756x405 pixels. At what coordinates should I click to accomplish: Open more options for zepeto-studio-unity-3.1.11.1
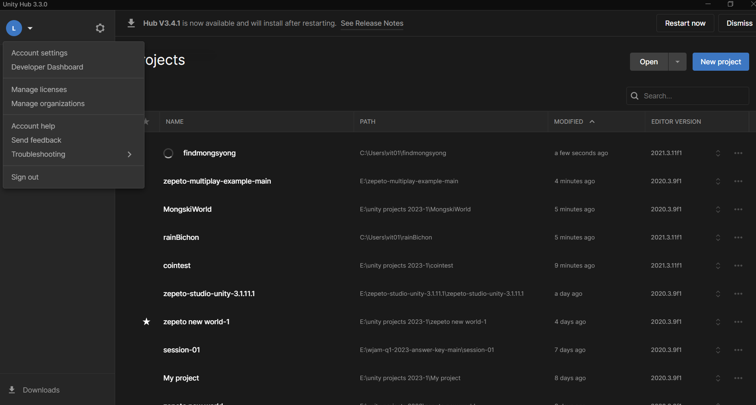click(x=738, y=294)
